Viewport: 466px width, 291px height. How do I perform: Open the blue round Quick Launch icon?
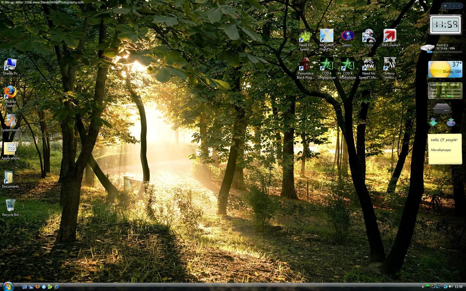pyautogui.click(x=44, y=287)
